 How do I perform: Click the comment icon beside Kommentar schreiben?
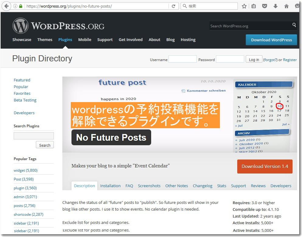183,91
